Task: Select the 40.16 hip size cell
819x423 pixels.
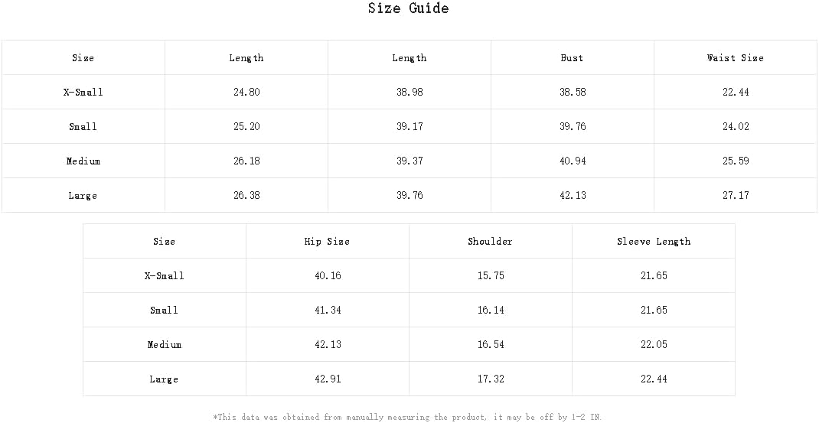Action: click(328, 275)
